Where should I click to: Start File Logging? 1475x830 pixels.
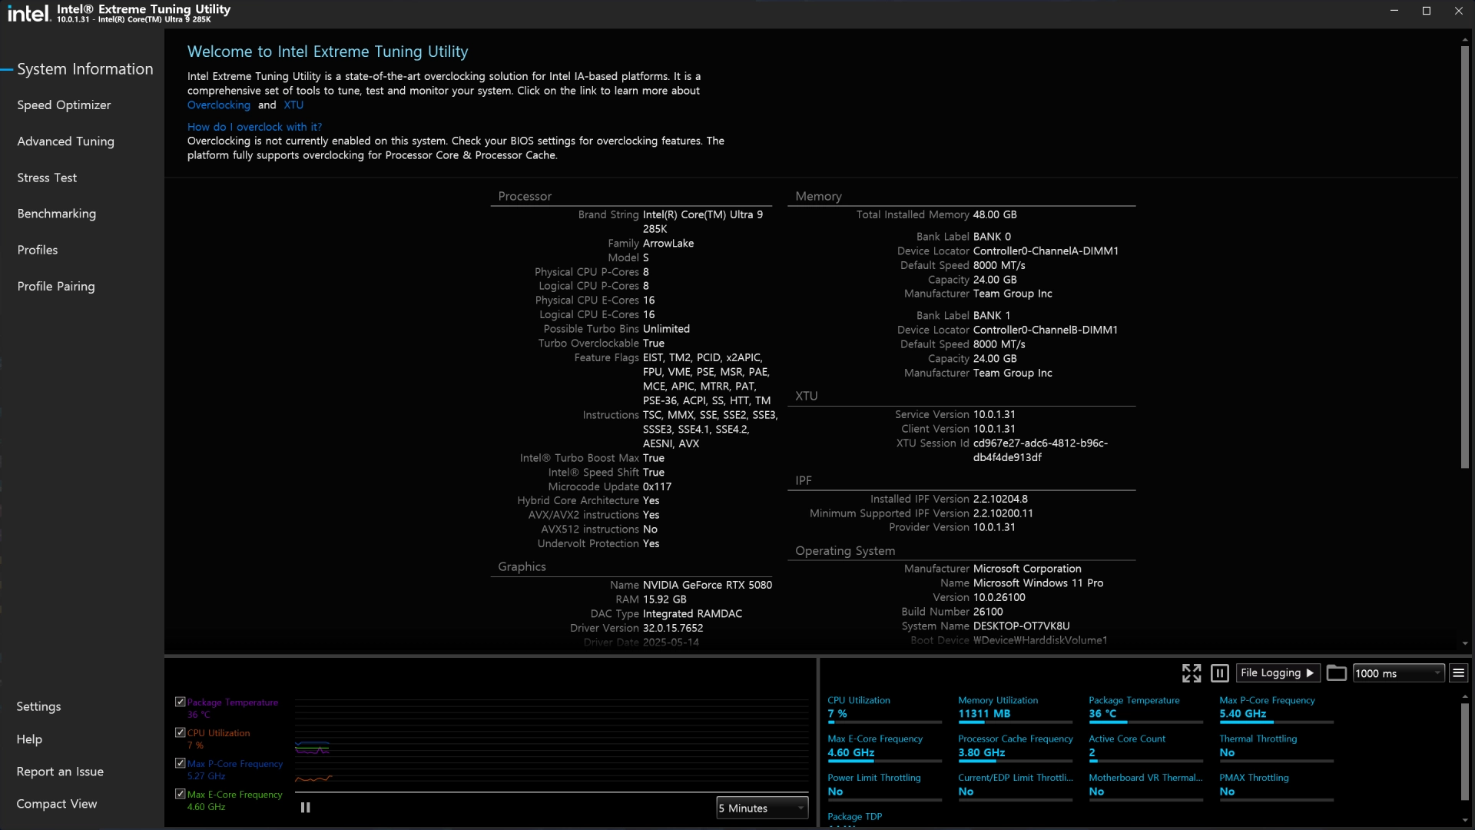pos(1278,673)
